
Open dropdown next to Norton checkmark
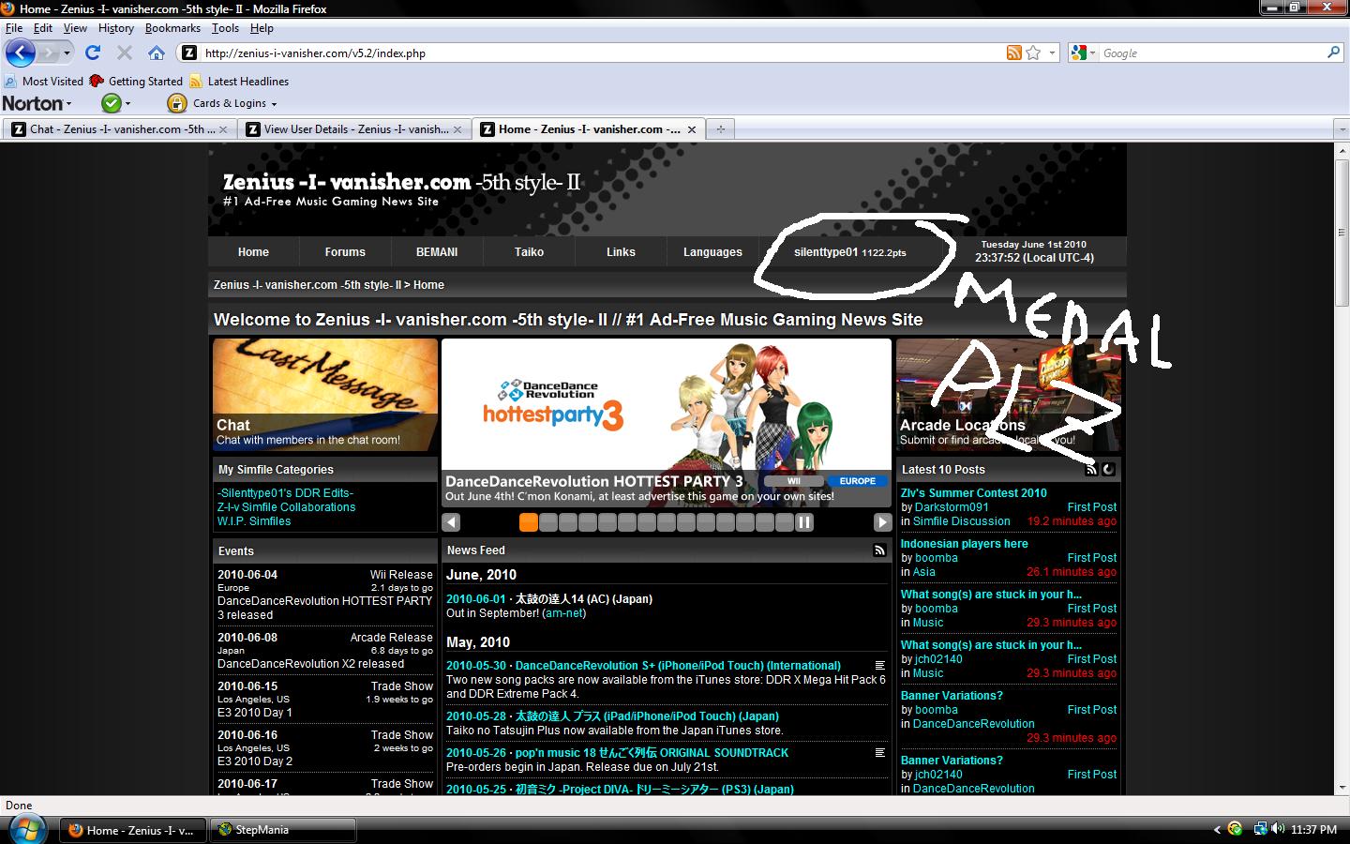point(128,104)
